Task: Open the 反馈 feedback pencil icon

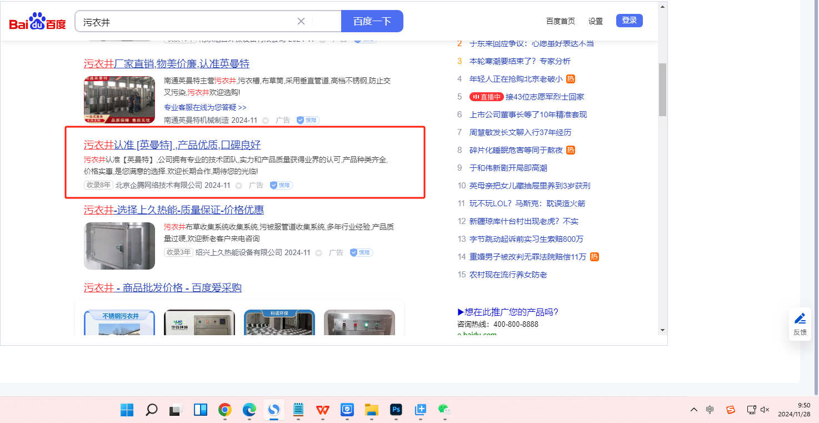Action: (x=800, y=319)
